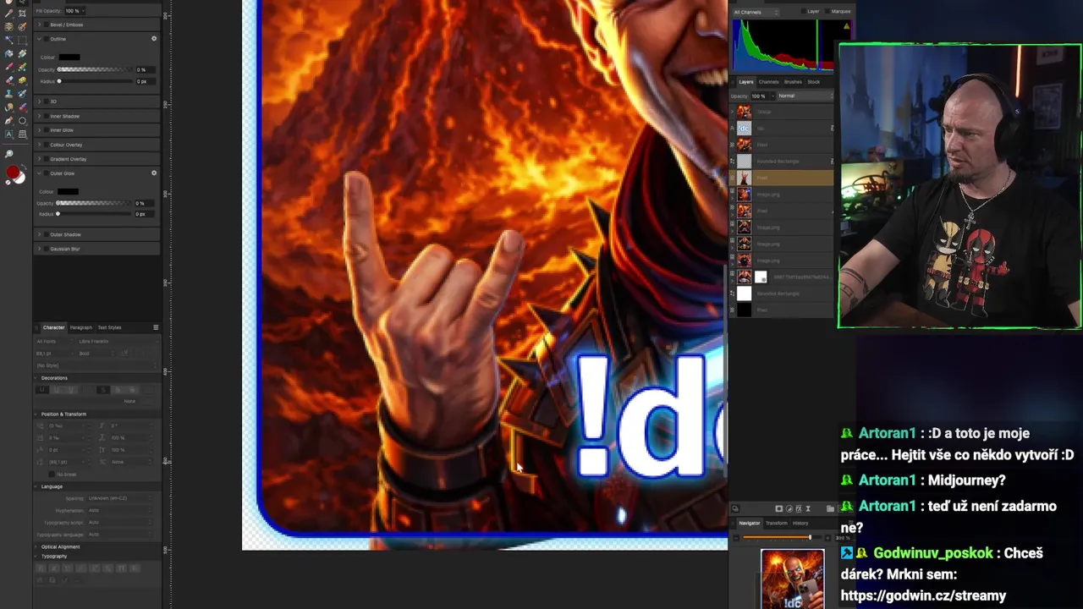The width and height of the screenshot is (1083, 609).
Task: Expand the Bevel / Emboss section
Action: coord(39,25)
